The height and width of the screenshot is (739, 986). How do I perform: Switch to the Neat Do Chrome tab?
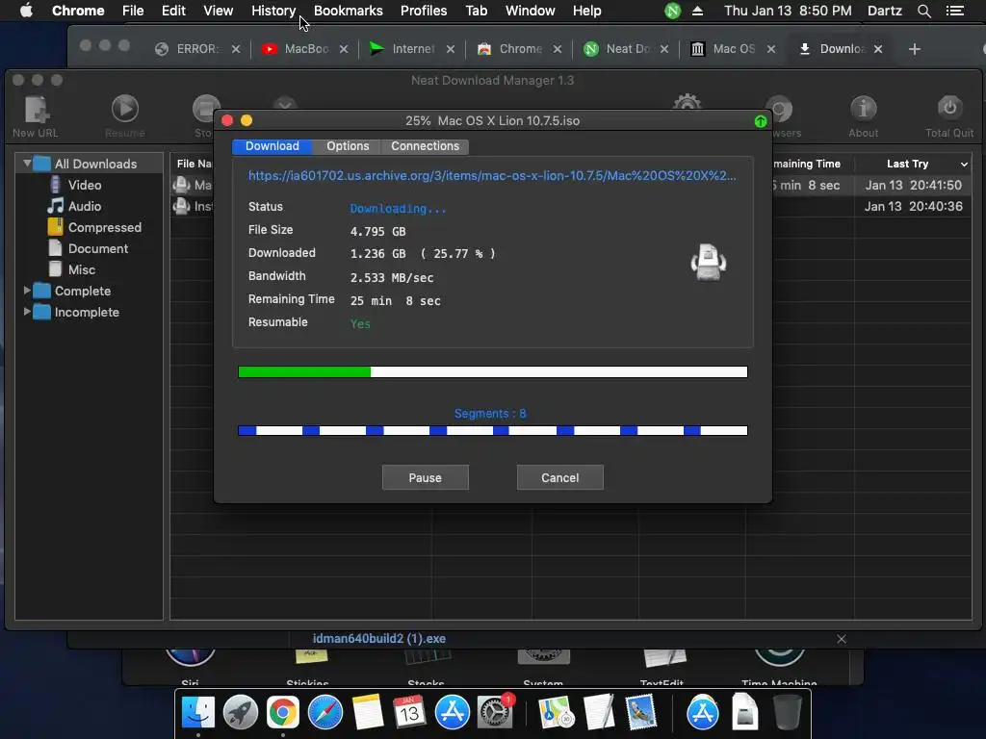point(627,49)
